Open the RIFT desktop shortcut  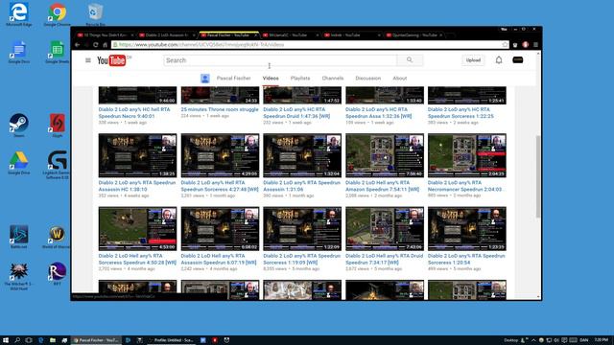click(x=58, y=274)
